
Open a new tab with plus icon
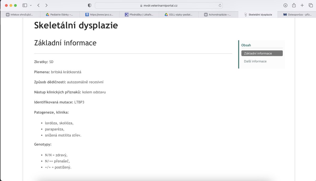click(x=302, y=5)
